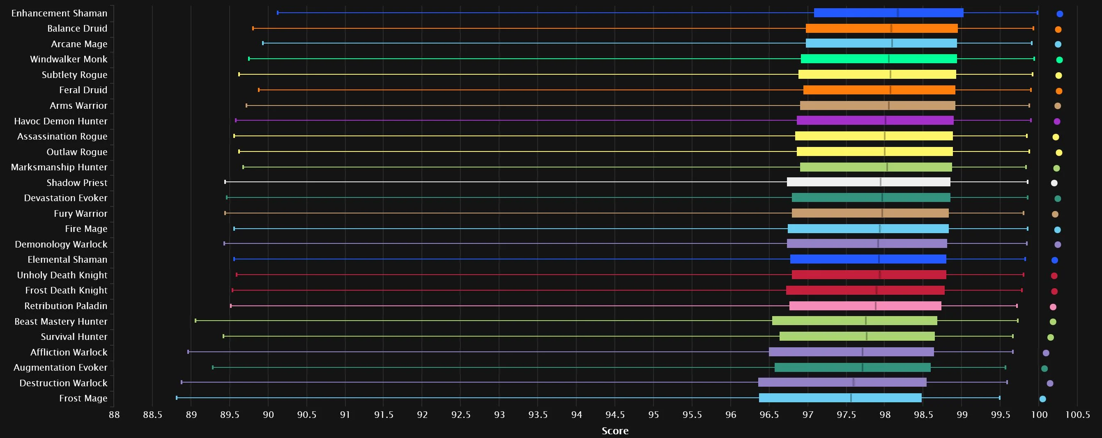Click the Elemental Shaman label

[67, 259]
